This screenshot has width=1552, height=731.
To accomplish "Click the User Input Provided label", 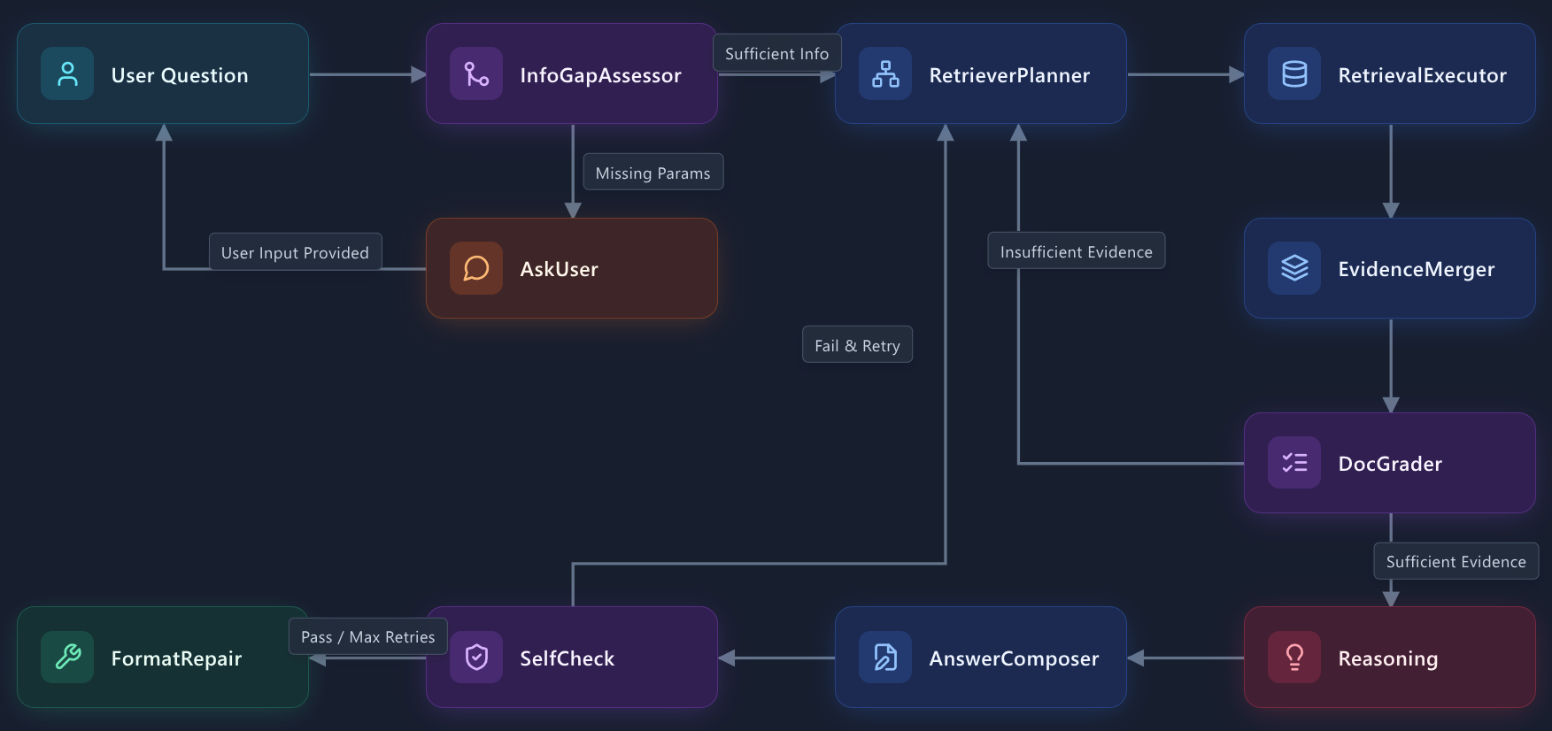I will click(295, 252).
